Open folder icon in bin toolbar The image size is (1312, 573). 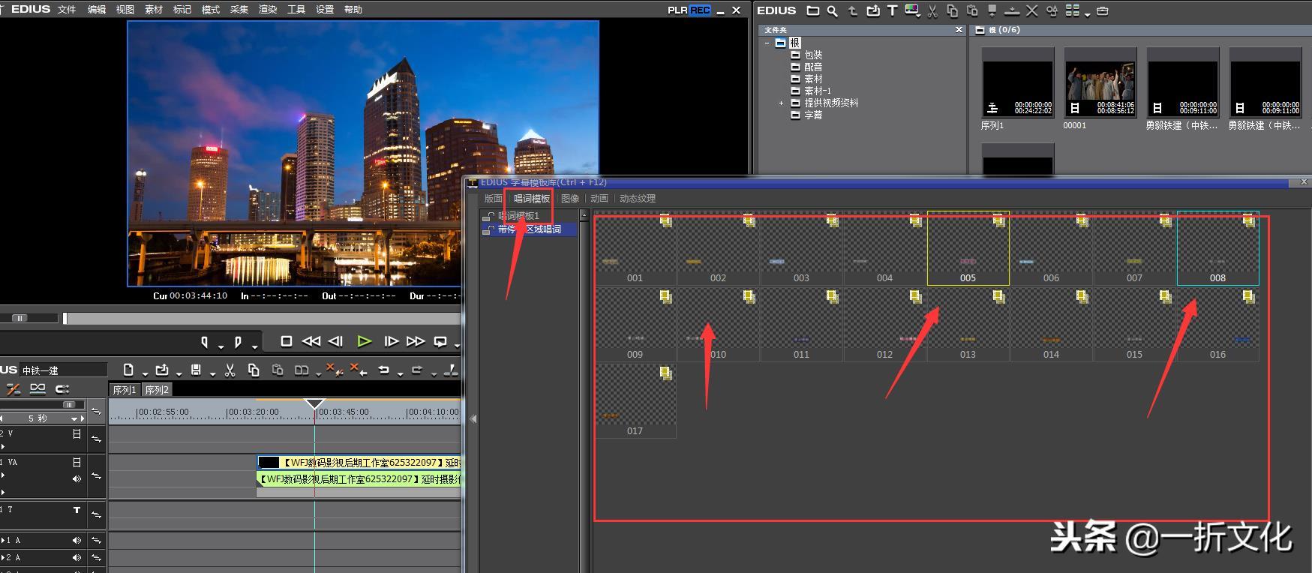[812, 10]
